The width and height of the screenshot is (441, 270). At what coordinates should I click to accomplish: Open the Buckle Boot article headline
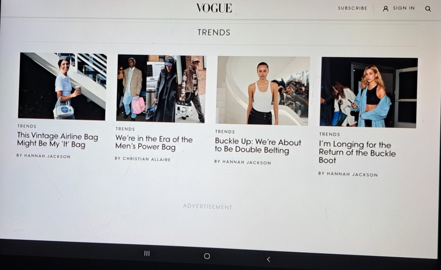pyautogui.click(x=357, y=152)
